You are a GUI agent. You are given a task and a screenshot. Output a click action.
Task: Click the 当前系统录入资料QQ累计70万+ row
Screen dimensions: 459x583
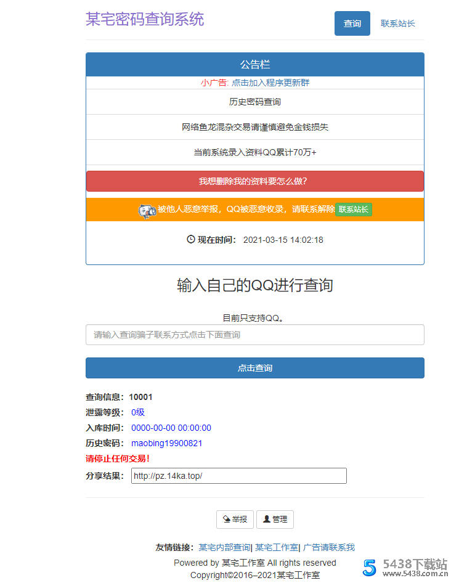coord(254,152)
